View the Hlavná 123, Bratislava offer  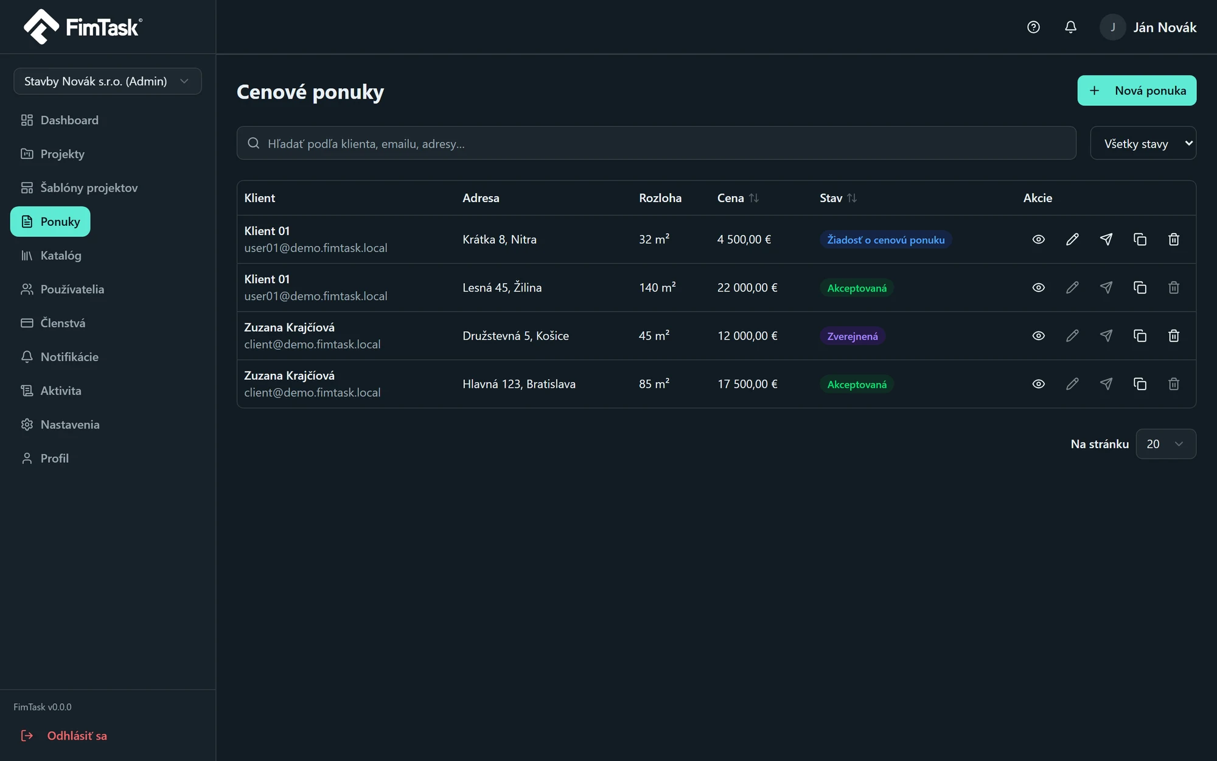point(1039,384)
